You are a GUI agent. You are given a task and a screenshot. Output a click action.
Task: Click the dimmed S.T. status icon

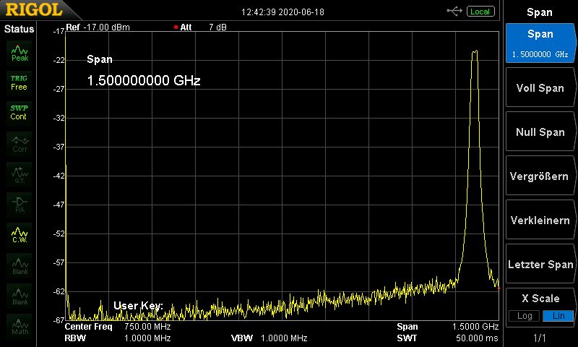[x=20, y=174]
